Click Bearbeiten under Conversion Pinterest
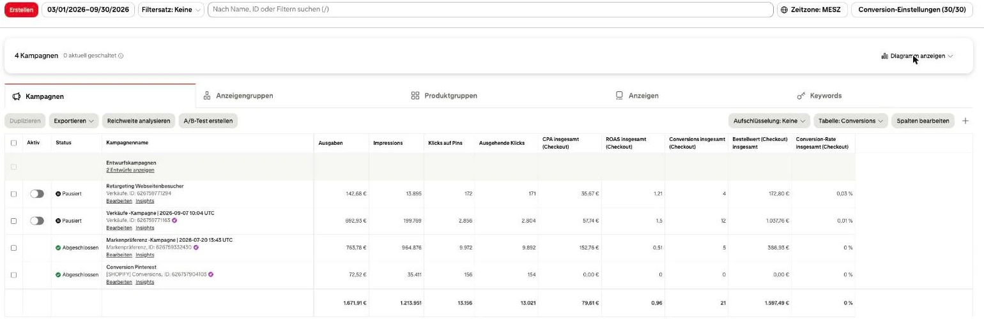 (x=119, y=282)
